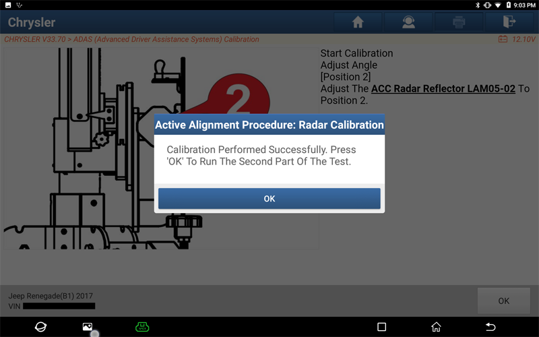Screen dimensions: 539x337
Task: Tap the Android home button
Action: pyautogui.click(x=436, y=327)
